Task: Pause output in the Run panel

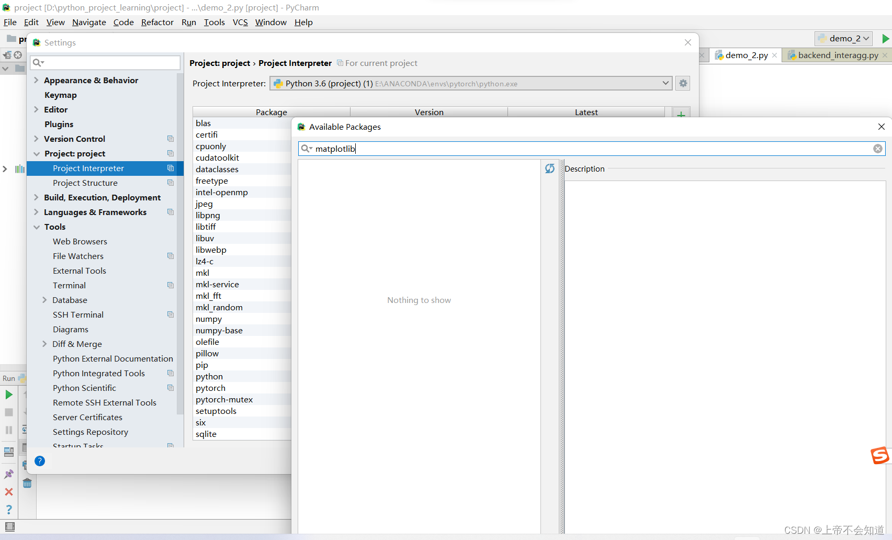Action: click(x=9, y=430)
